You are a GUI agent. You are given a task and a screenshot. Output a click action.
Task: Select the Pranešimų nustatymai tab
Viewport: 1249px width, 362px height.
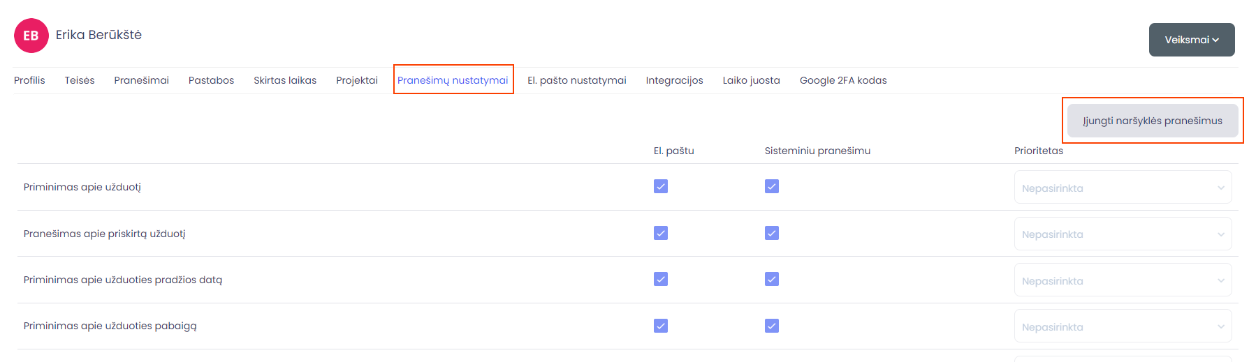pos(453,80)
